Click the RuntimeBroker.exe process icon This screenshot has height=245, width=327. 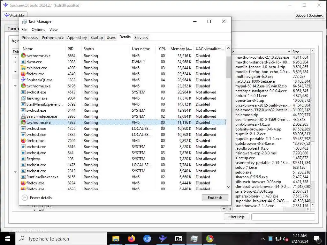pyautogui.click(x=23, y=177)
